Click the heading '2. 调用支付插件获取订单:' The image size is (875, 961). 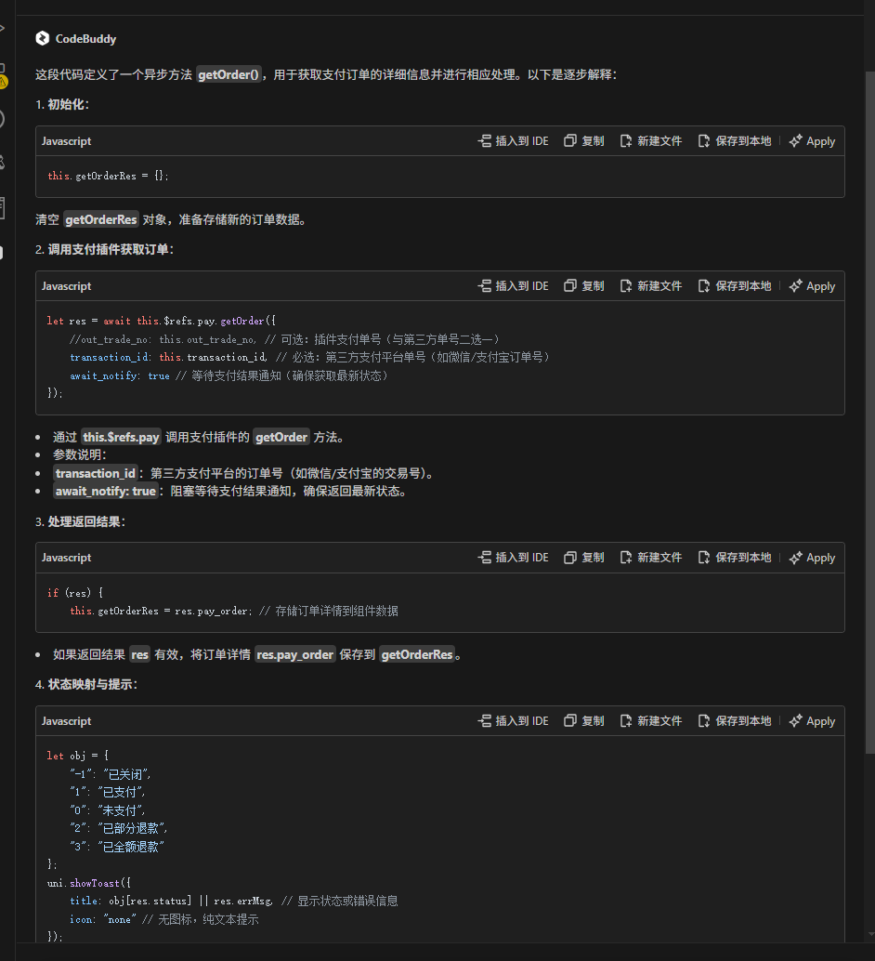(105, 249)
